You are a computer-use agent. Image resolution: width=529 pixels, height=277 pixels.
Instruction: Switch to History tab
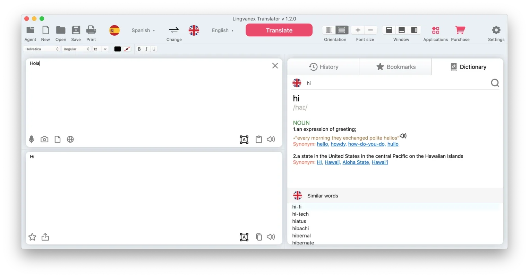[x=323, y=67]
